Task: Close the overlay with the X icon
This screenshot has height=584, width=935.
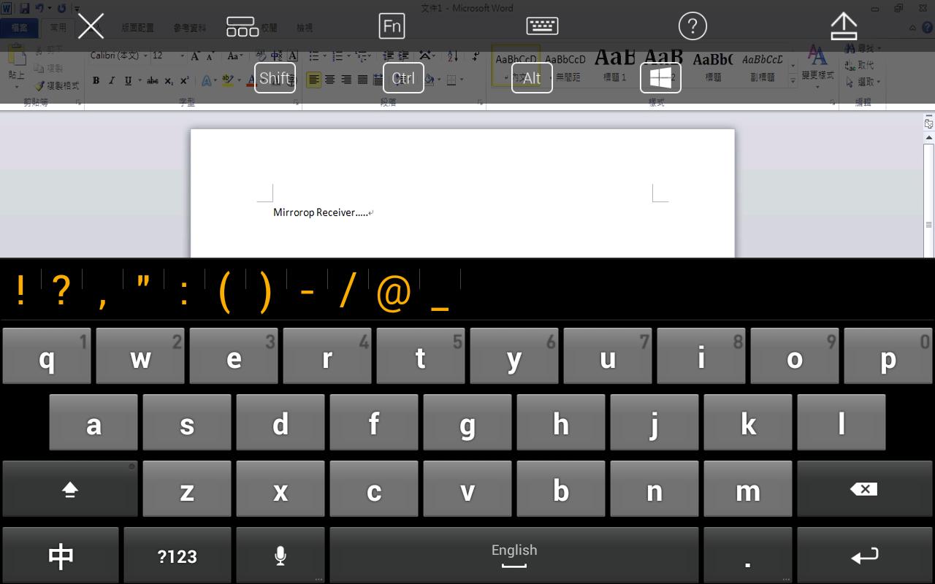Action: pos(91,26)
